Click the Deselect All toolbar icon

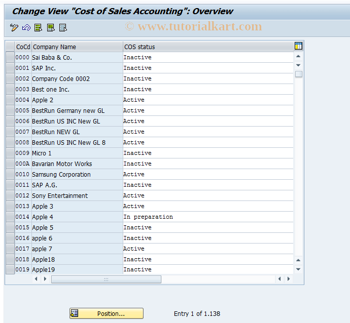63,28
